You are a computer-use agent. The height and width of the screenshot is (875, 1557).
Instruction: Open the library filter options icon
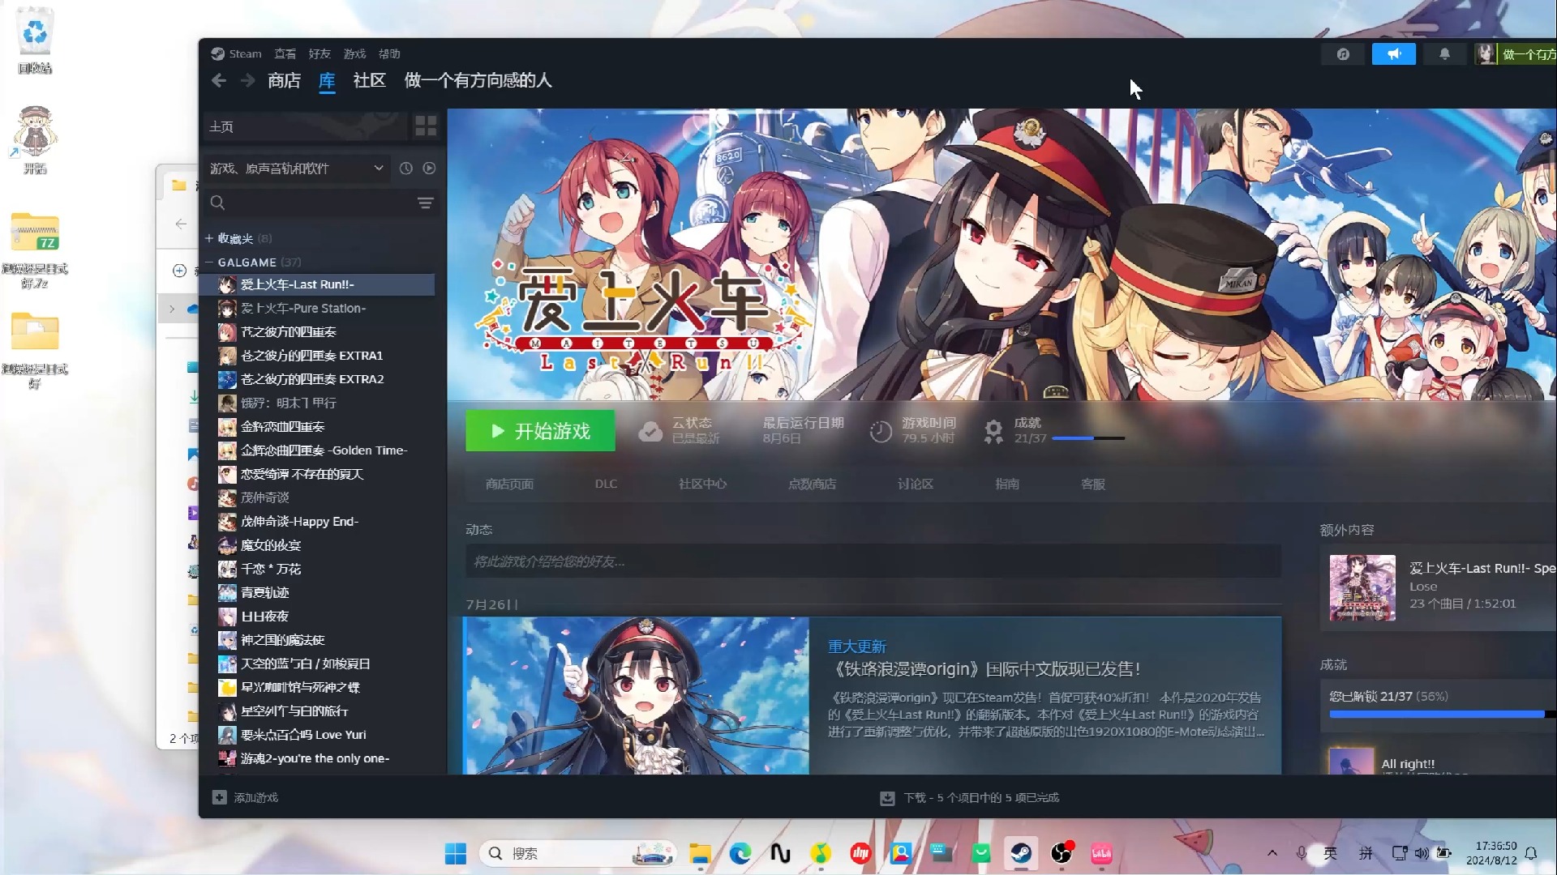(425, 203)
